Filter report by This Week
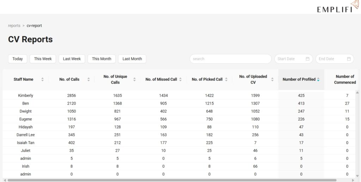361x182 pixels. pyautogui.click(x=43, y=59)
